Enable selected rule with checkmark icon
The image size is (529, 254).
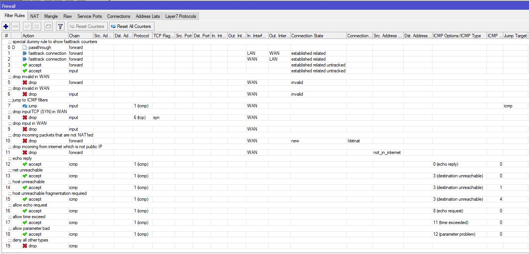(27, 26)
